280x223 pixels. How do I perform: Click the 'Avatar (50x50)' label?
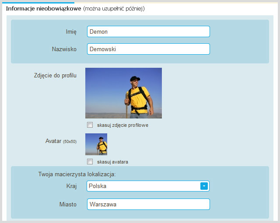[x=61, y=141]
